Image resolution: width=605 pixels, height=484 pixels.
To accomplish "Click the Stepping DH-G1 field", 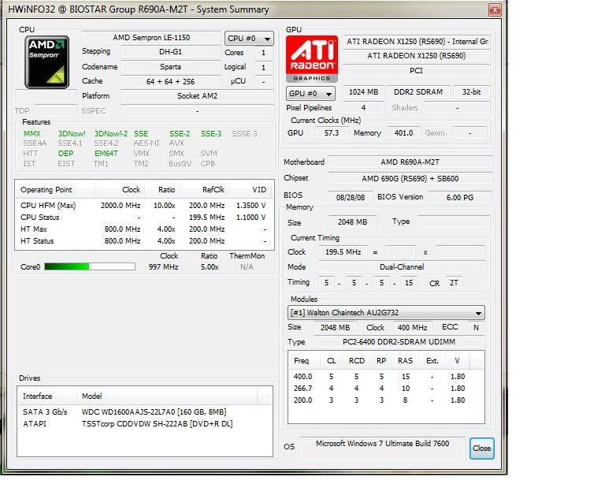I will coord(170,52).
